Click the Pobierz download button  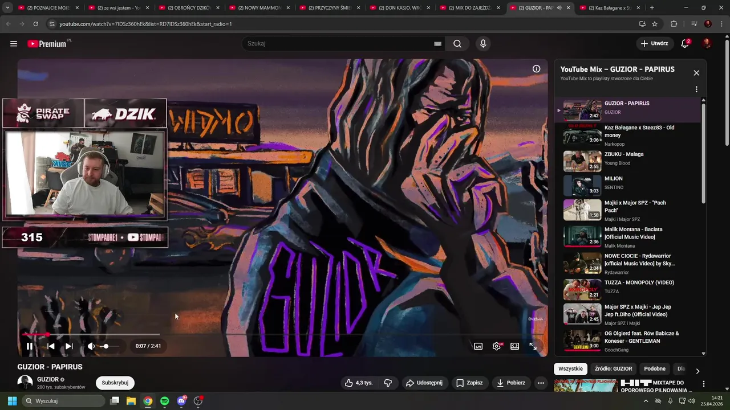510,383
